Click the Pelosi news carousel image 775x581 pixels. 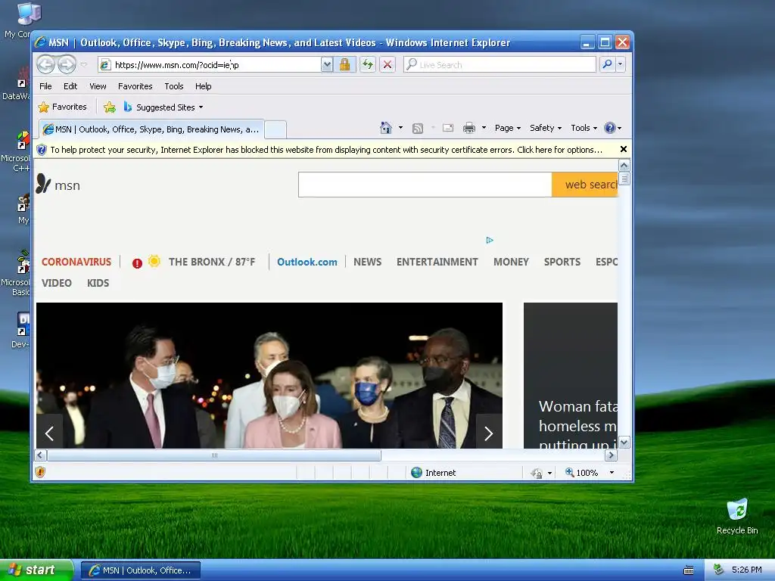[269, 375]
